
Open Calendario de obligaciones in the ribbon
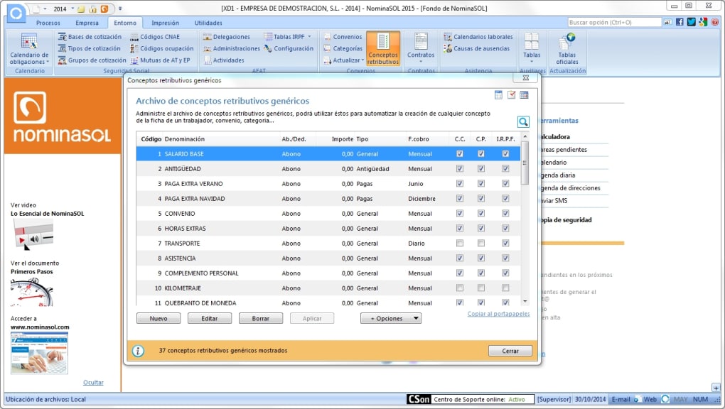[29, 48]
